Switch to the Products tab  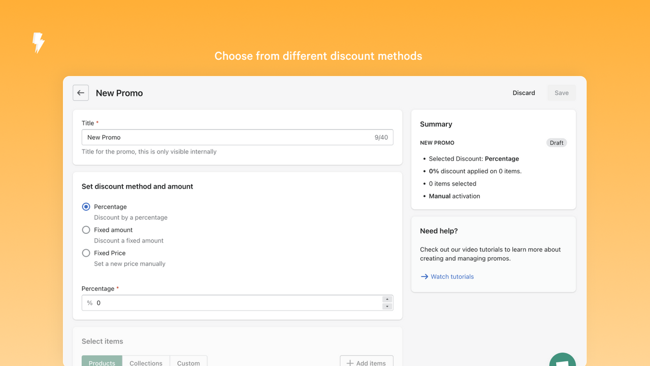click(102, 361)
